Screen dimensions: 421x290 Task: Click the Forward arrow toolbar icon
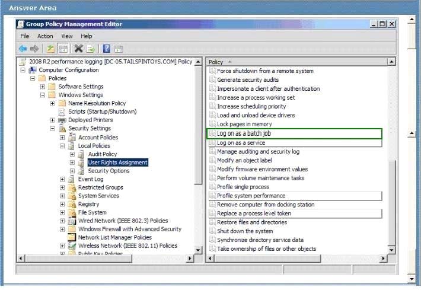[34, 49]
